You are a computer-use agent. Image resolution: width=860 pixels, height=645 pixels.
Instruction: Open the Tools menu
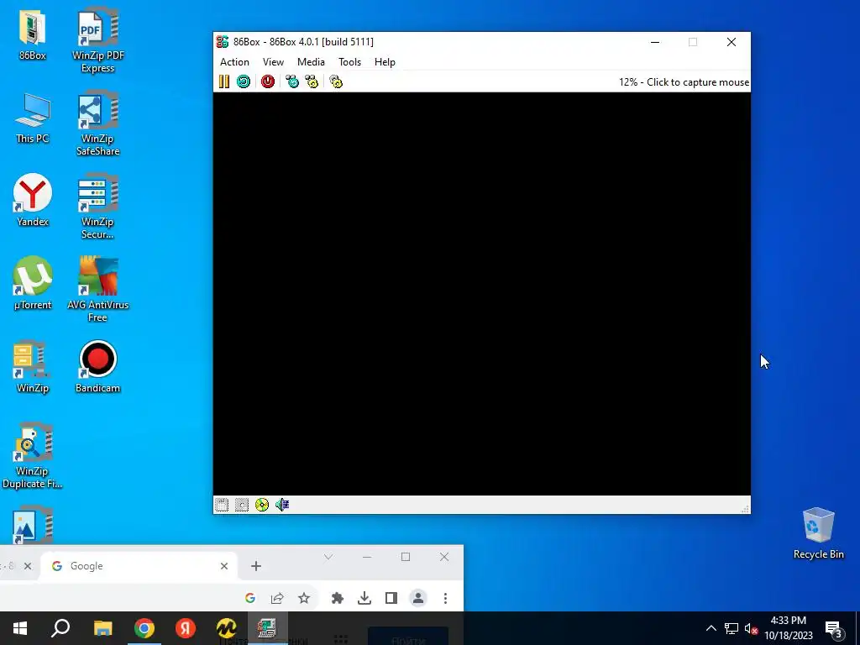pyautogui.click(x=349, y=62)
